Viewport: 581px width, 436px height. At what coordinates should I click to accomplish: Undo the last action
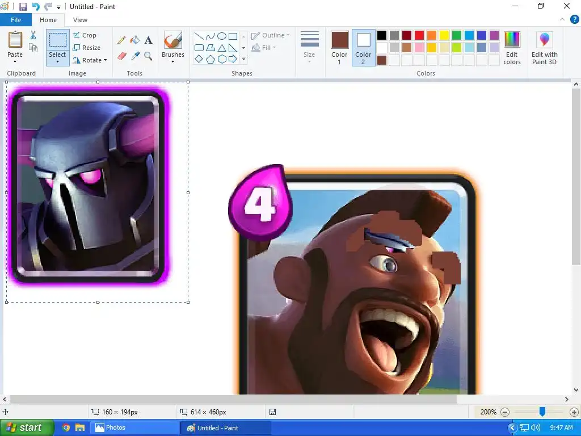pyautogui.click(x=36, y=7)
